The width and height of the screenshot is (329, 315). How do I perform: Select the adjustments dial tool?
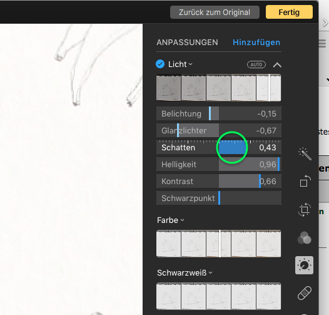point(304,265)
